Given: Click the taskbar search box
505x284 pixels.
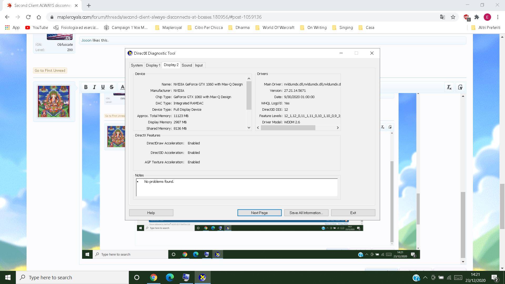Looking at the screenshot, I should 72,277.
